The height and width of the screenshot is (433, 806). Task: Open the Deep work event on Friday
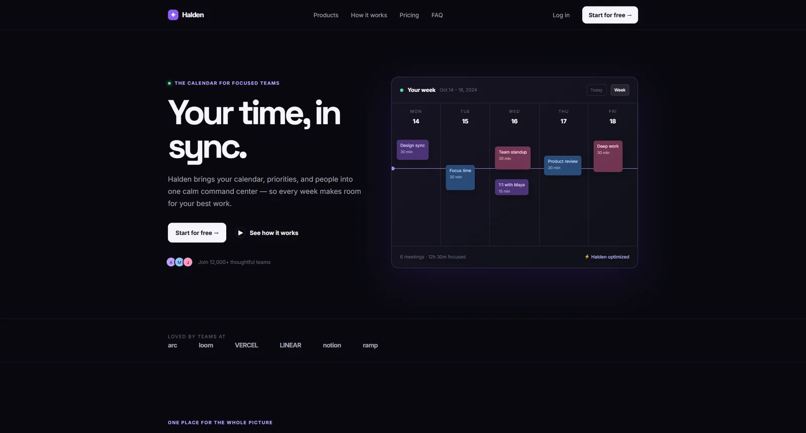tap(608, 156)
